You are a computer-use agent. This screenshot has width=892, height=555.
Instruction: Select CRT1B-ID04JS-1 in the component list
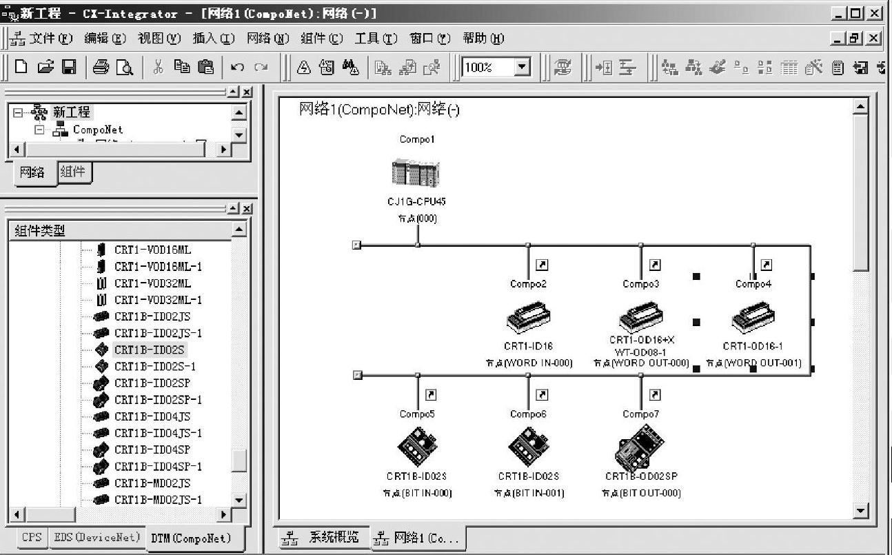tap(158, 433)
